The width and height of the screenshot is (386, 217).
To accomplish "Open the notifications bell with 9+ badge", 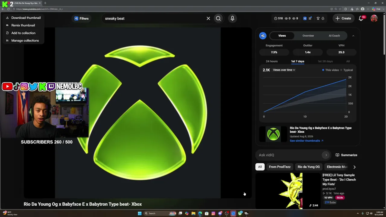I will pos(361,18).
